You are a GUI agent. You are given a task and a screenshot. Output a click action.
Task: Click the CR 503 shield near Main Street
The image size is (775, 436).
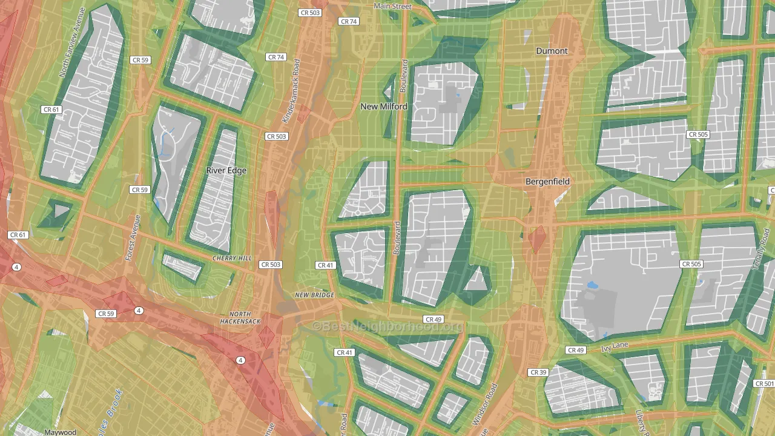(x=310, y=13)
